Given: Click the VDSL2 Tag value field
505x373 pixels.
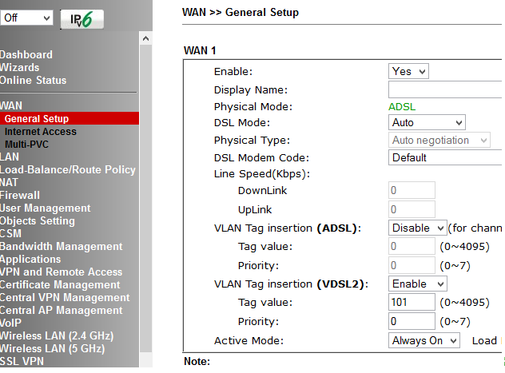Looking at the screenshot, I should 412,303.
